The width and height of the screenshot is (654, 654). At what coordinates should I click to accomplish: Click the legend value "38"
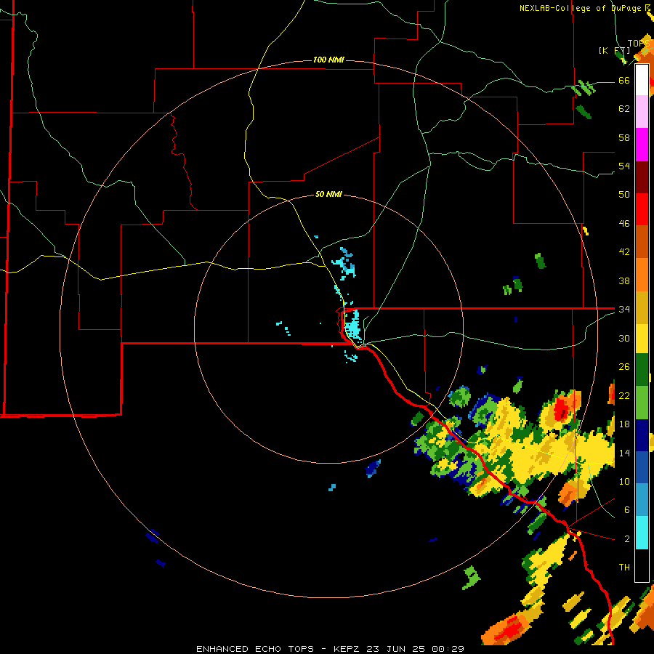pos(624,280)
